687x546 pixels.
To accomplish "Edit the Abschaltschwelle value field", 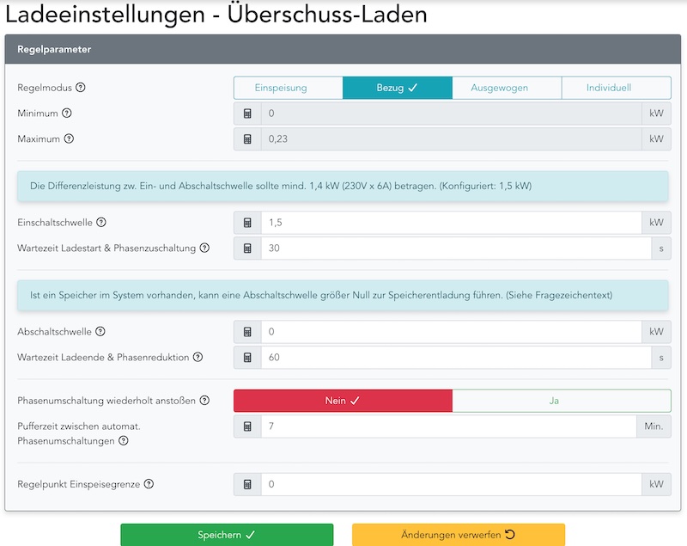I will (452, 332).
